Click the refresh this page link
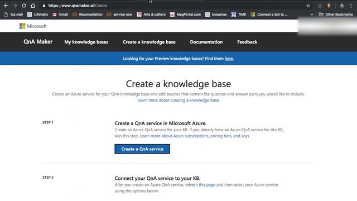This screenshot has height=201, width=357. 200,185
